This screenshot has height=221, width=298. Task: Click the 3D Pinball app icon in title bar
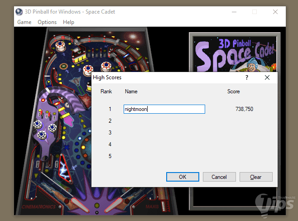click(19, 12)
